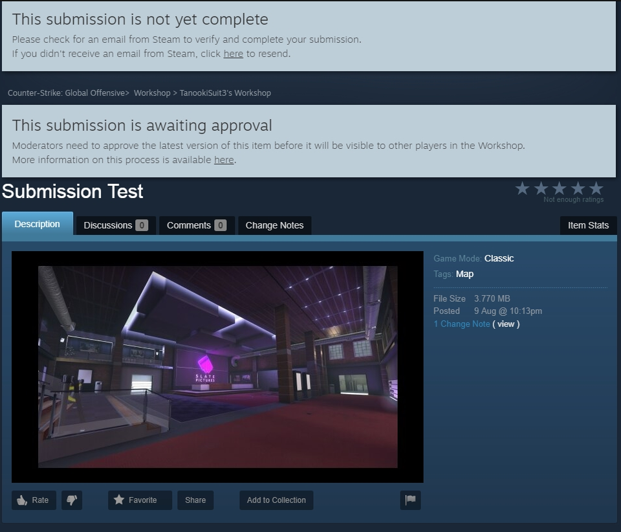
Task: Click the map preview screenshot
Action: (x=217, y=367)
